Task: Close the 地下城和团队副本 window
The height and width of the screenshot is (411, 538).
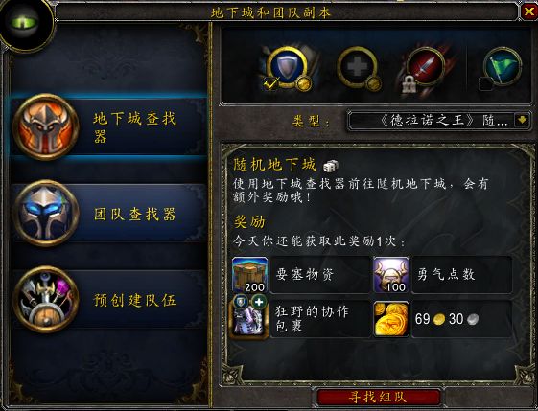Action: click(x=528, y=12)
